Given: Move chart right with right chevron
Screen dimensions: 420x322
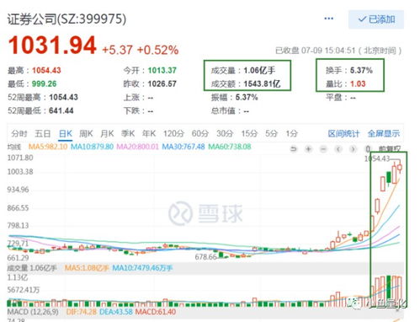Looking at the screenshot, I should 354,148.
